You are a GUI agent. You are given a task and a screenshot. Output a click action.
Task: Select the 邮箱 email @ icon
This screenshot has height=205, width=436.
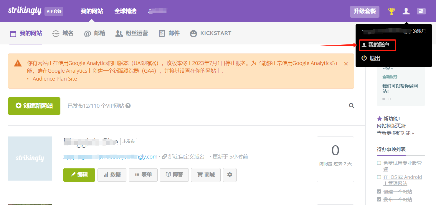click(x=87, y=33)
